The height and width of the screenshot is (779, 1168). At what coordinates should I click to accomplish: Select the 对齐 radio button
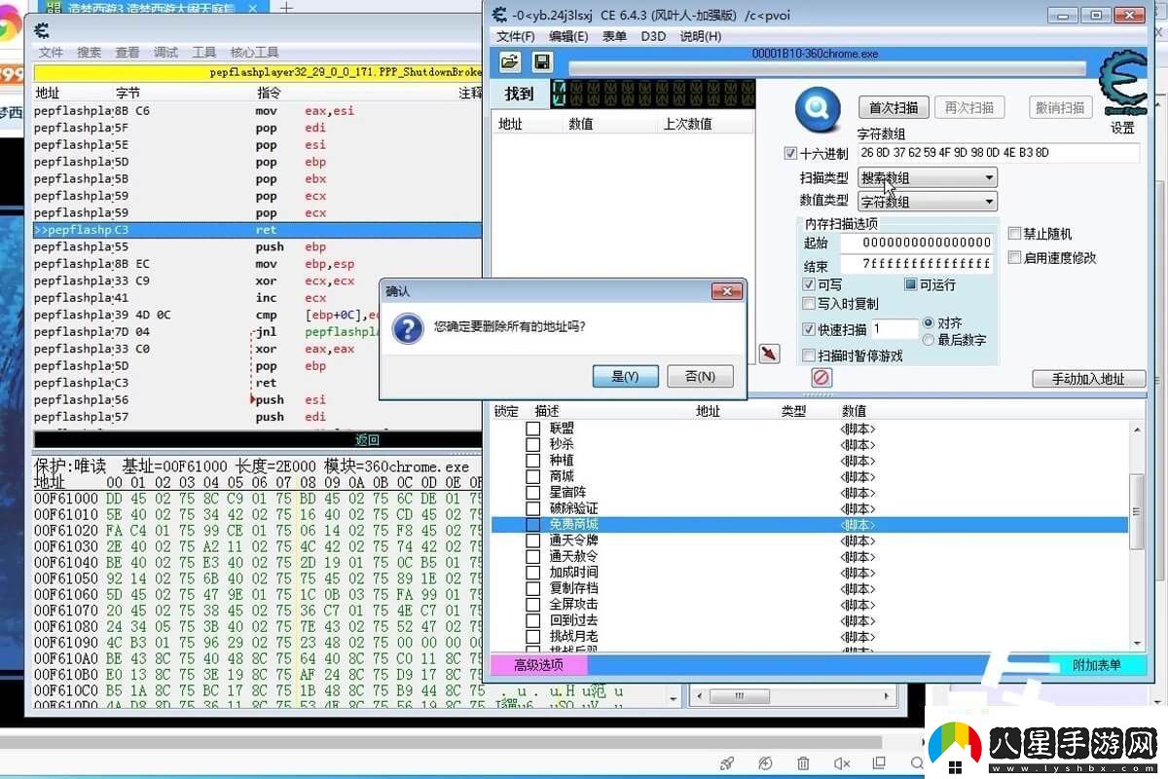click(x=929, y=322)
